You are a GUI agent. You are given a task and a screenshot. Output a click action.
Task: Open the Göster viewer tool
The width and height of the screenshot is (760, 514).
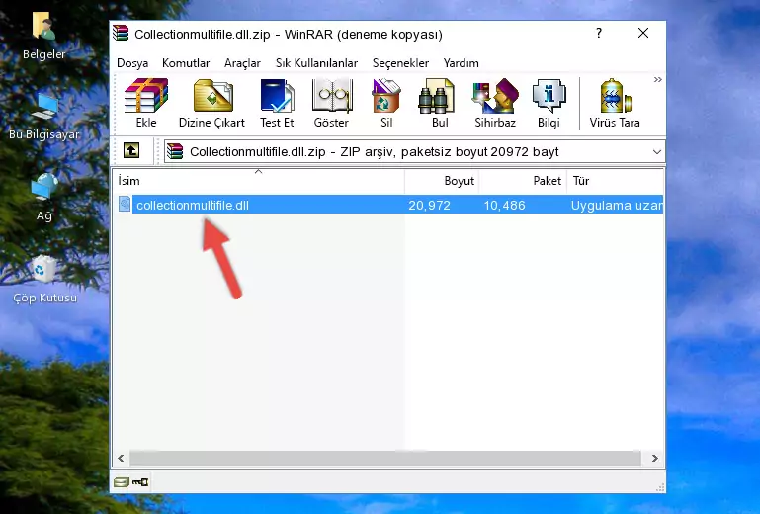(x=331, y=103)
